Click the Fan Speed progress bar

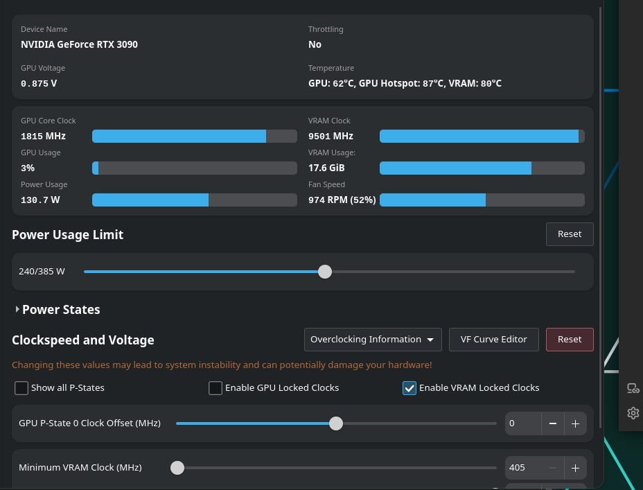coord(482,200)
